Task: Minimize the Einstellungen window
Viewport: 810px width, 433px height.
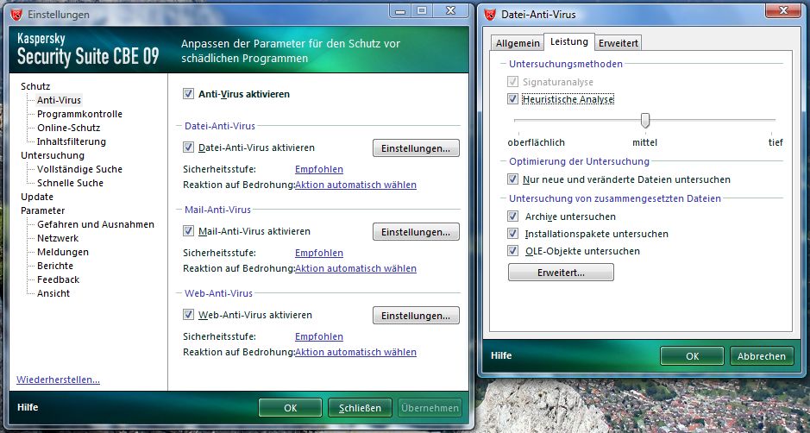Action: click(x=401, y=10)
